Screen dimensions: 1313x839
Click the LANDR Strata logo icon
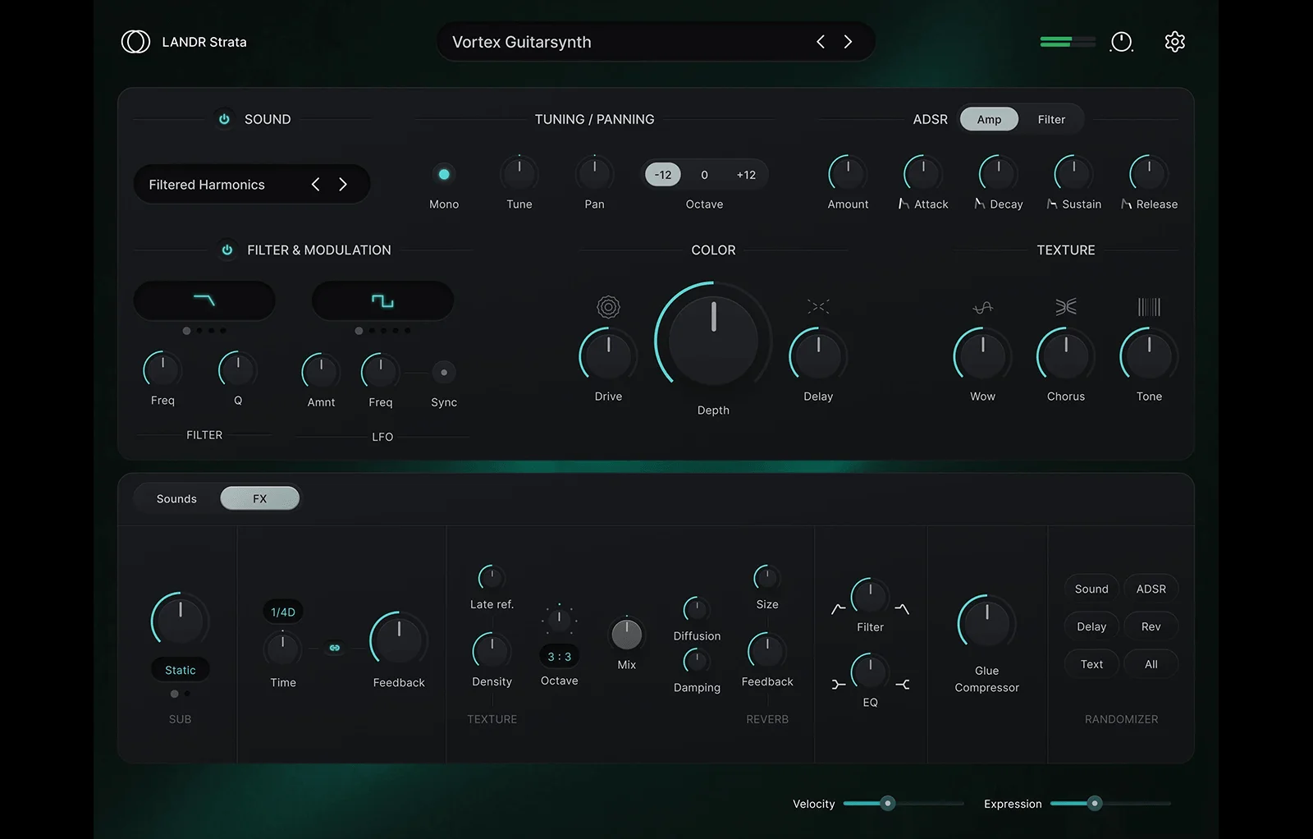coord(135,42)
